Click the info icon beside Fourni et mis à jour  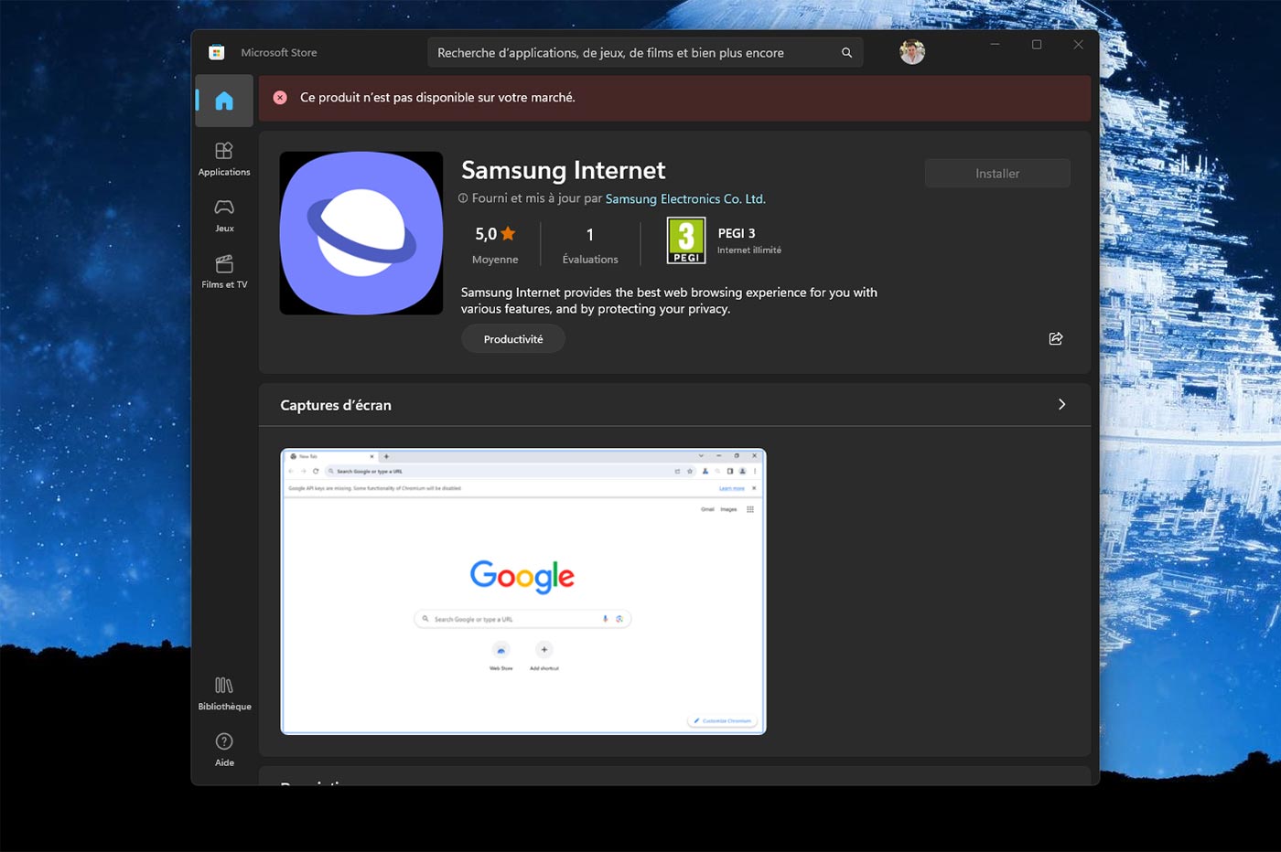[463, 198]
